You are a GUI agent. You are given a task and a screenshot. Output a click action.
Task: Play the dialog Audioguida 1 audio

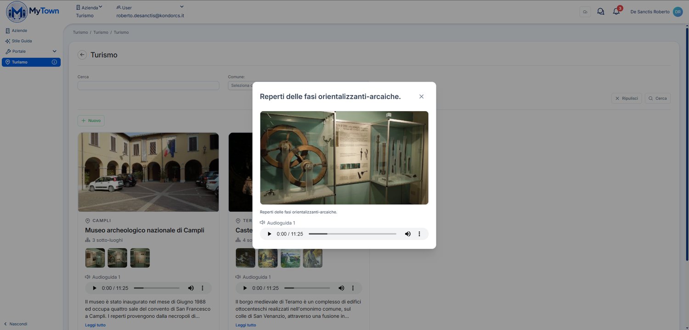tap(269, 234)
